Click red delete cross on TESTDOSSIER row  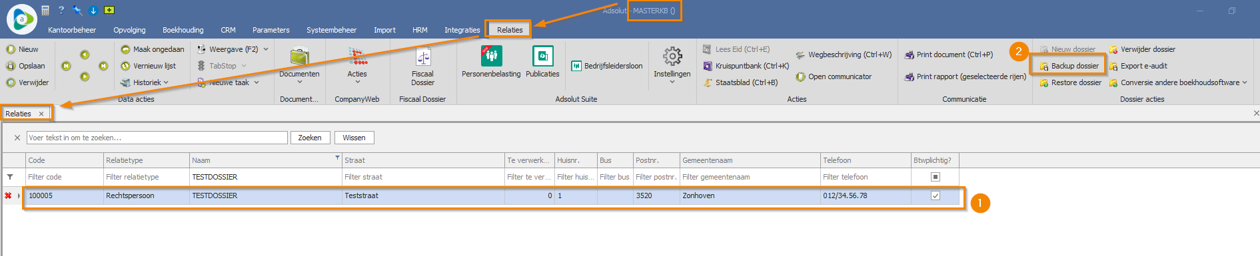(8, 195)
